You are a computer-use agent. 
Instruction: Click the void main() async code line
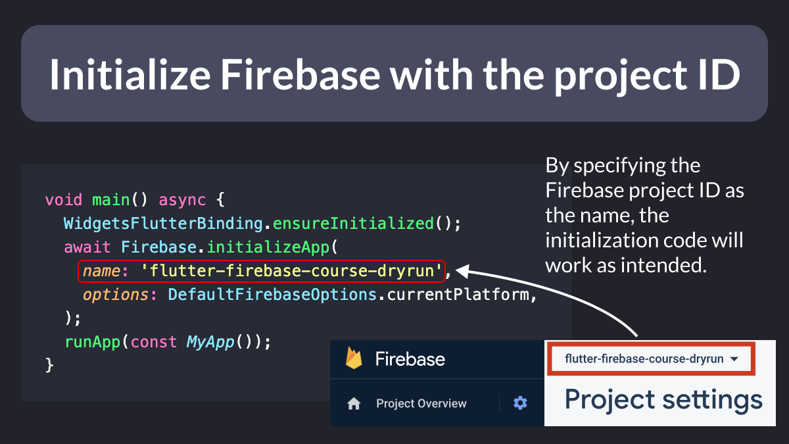tap(135, 199)
